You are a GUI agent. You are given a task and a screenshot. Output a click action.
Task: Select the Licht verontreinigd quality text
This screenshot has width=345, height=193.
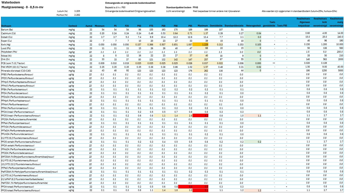(x=175, y=11)
